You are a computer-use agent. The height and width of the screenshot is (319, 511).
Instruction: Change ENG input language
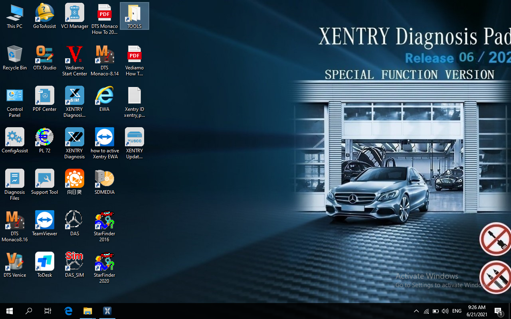click(x=457, y=311)
